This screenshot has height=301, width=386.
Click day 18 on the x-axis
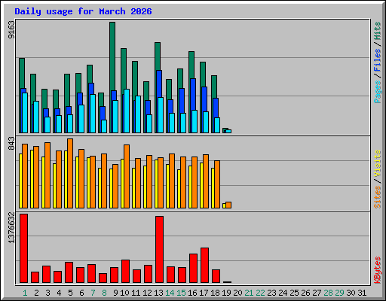tap(215, 293)
